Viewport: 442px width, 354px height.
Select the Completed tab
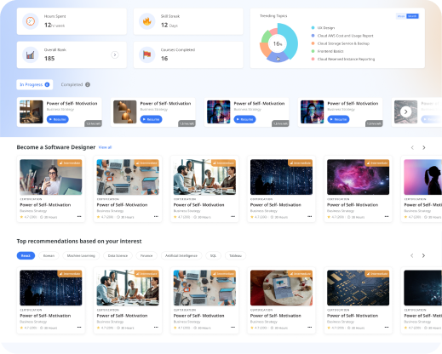coord(76,84)
